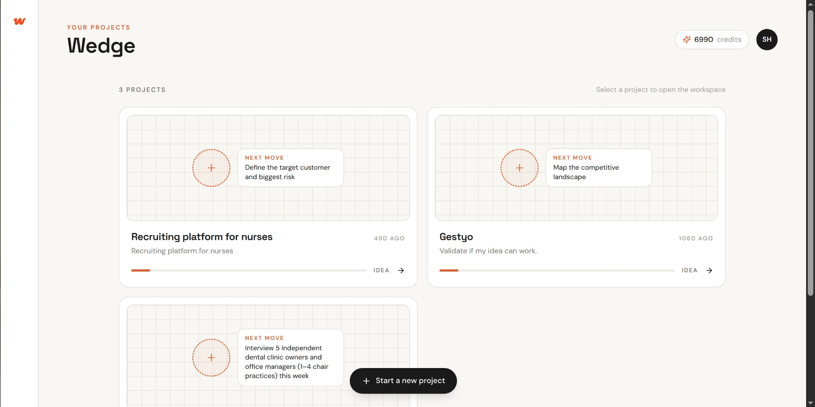
Task: Click IDEA stage label on Recruiting card
Action: tap(381, 270)
